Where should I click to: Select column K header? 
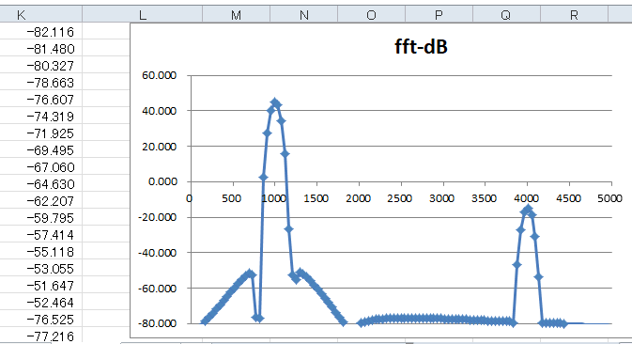tap(40, 15)
